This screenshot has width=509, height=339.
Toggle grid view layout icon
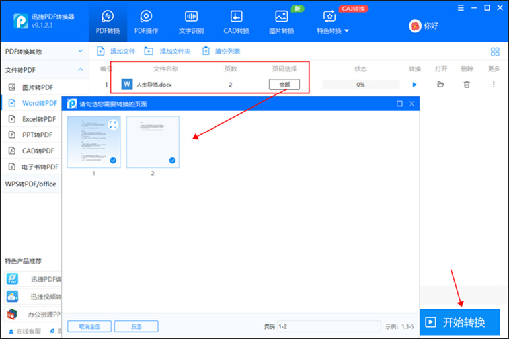(495, 52)
